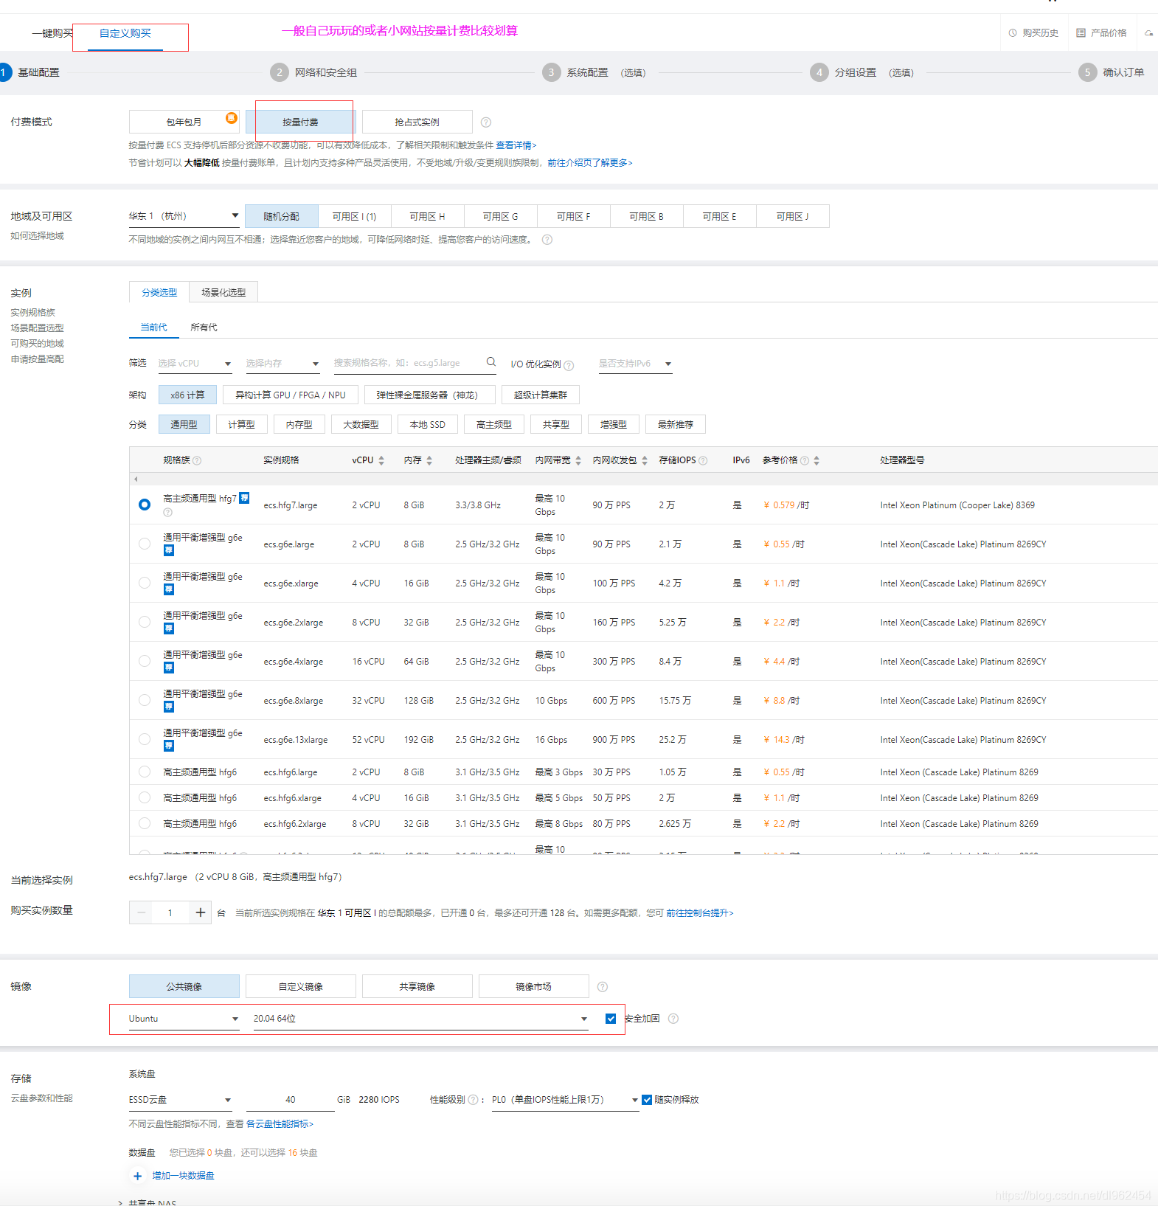The height and width of the screenshot is (1209, 1158).
Task: Select 异构计算 GPU / FPGA / NPU architecture
Action: [291, 395]
